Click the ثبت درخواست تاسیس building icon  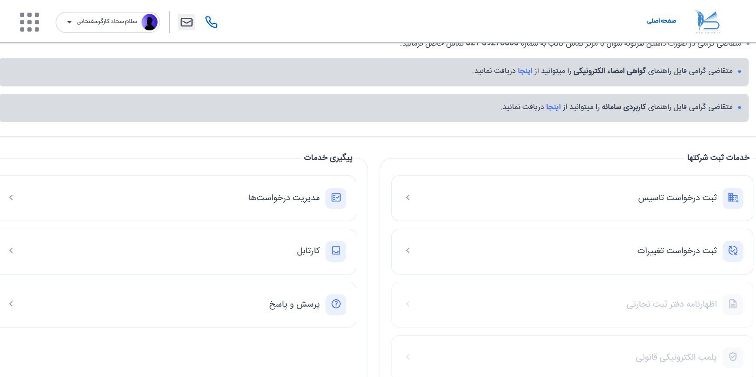pos(733,198)
